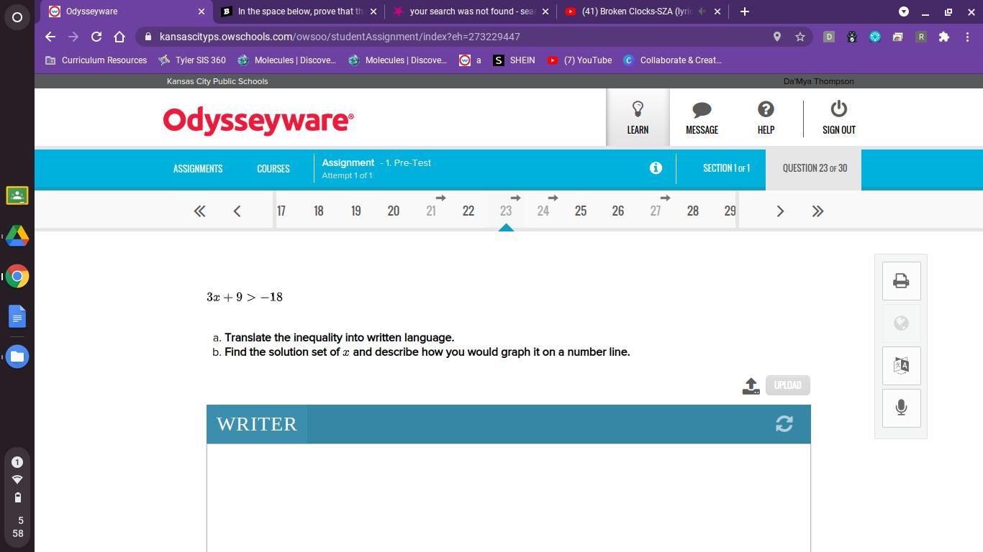Open the Collaborate & Creat... bookmark
This screenshot has height=552, width=983.
pyautogui.click(x=672, y=60)
